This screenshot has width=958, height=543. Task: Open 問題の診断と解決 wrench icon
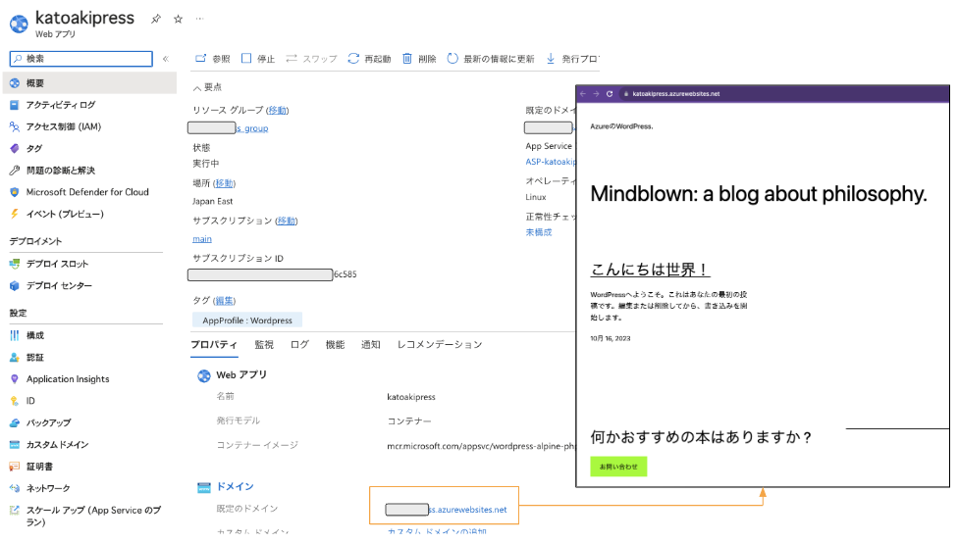pos(15,171)
